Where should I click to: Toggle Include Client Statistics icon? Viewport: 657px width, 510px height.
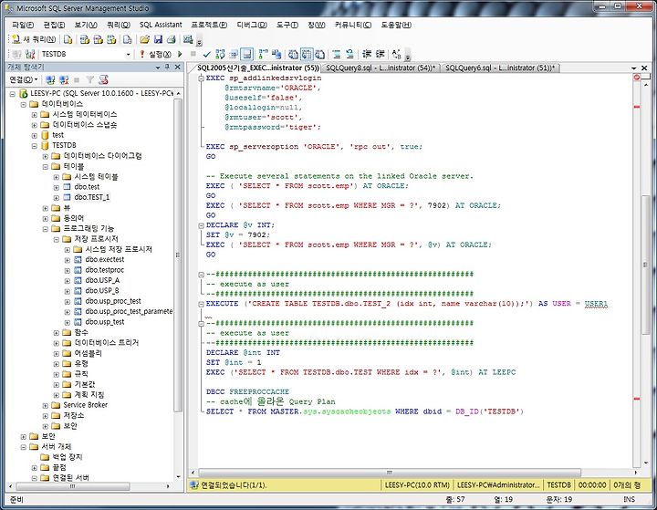pos(276,54)
